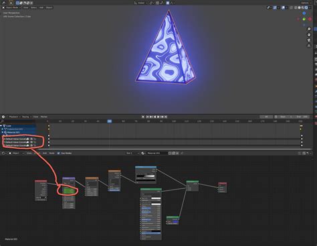Toggle the camera view icon in viewport

pyautogui.click(x=309, y=40)
